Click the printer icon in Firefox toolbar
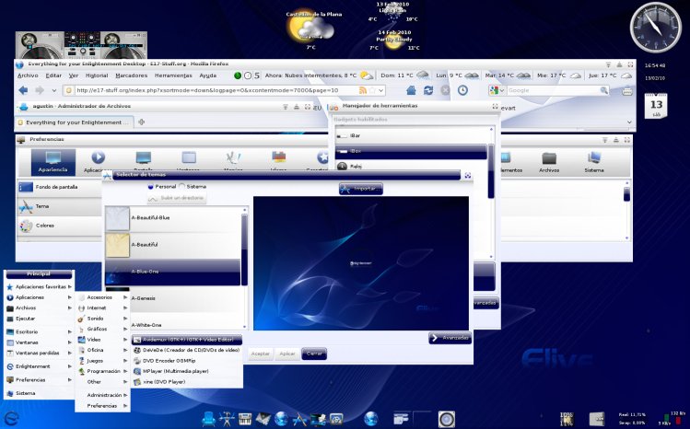Image resolution: width=690 pixels, height=429 pixels. [627, 91]
